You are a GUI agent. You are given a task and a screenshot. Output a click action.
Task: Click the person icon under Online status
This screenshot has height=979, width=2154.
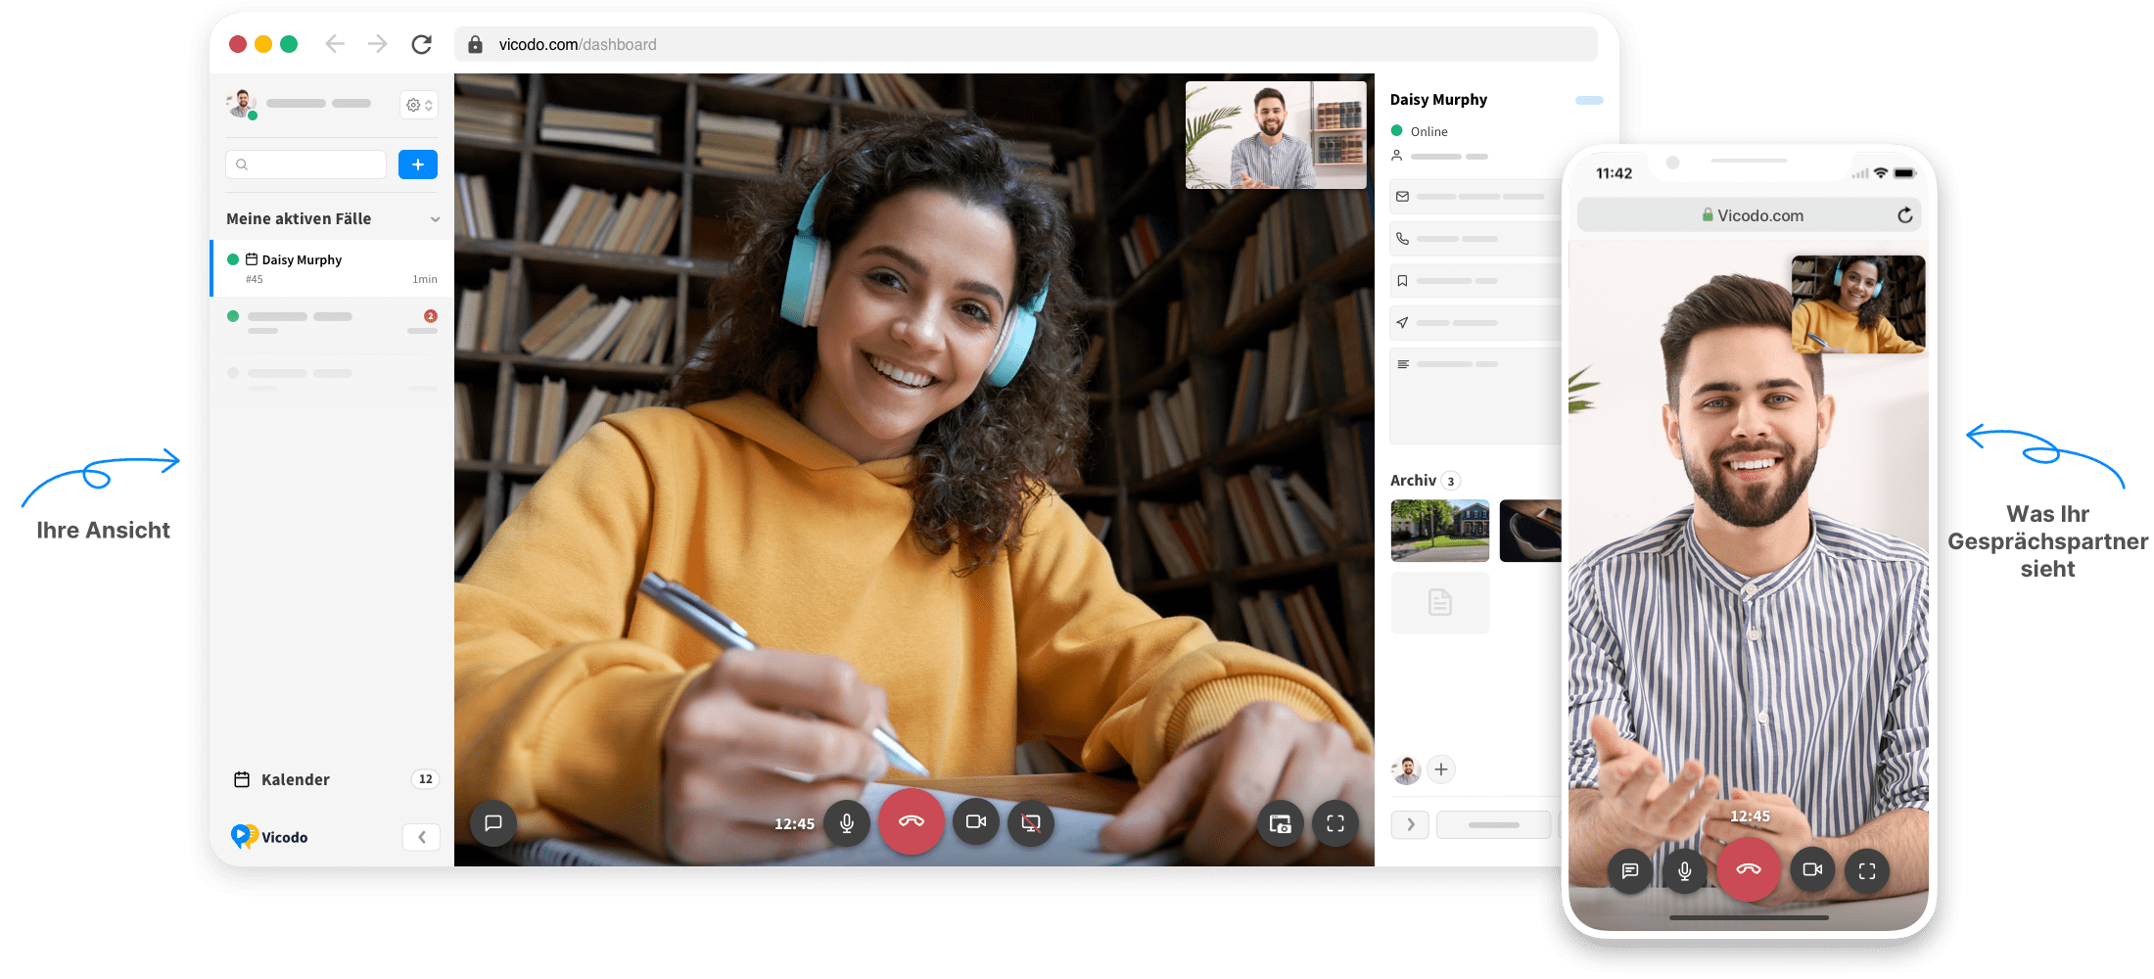tap(1397, 156)
